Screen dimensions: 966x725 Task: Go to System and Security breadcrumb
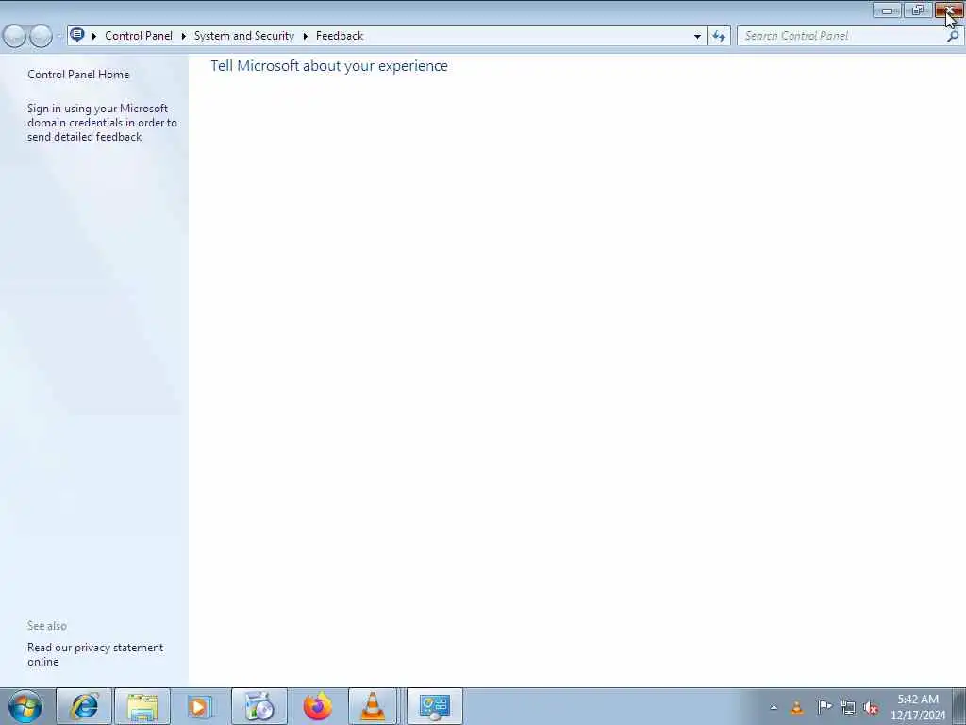244,36
